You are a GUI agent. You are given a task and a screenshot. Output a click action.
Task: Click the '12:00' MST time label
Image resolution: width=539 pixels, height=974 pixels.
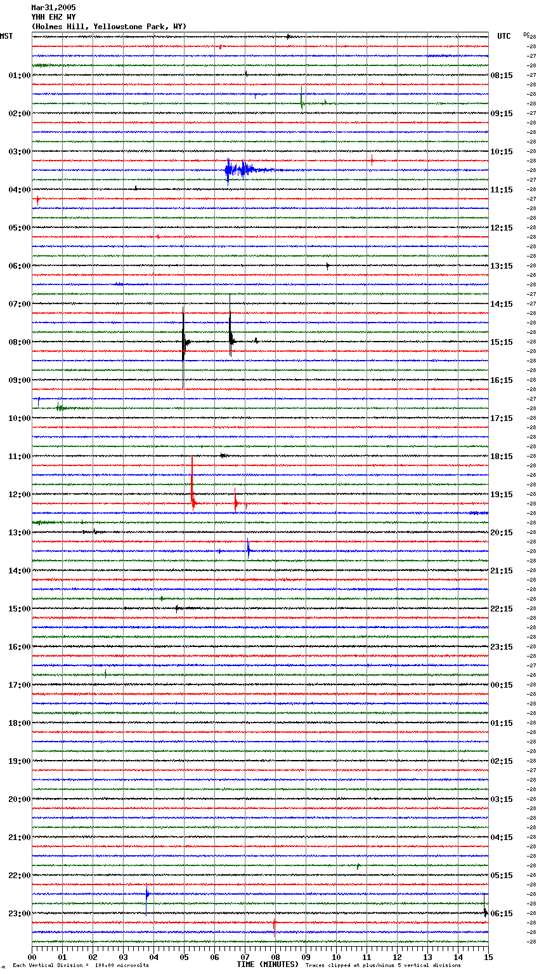coord(20,495)
